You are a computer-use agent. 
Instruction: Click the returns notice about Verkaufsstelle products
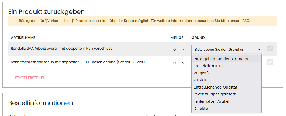point(143,21)
